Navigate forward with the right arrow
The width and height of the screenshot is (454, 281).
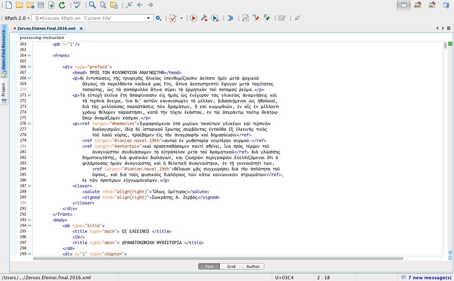click(x=150, y=4)
